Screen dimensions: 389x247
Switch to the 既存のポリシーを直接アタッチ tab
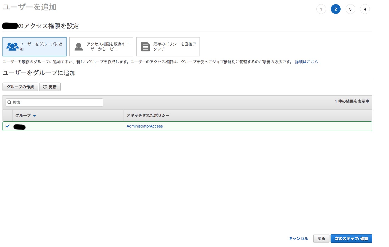[x=168, y=46]
